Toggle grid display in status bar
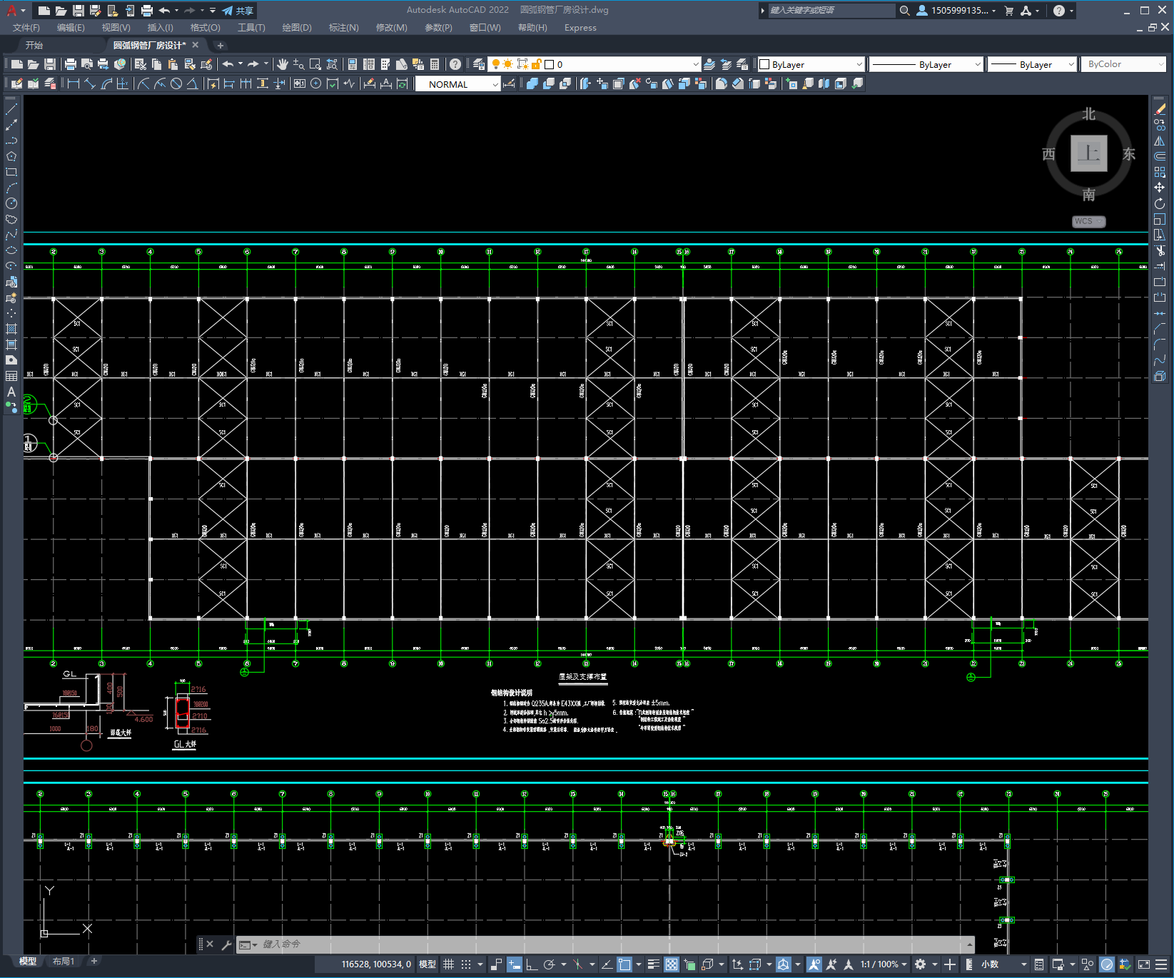The width and height of the screenshot is (1174, 978). pos(449,964)
